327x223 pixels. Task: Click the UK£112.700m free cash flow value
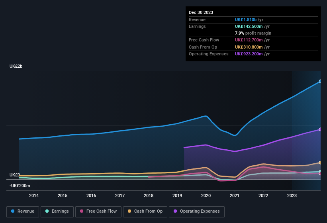(x=249, y=40)
